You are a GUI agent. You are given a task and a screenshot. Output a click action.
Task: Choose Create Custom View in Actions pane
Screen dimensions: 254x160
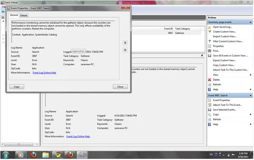pos(224,31)
